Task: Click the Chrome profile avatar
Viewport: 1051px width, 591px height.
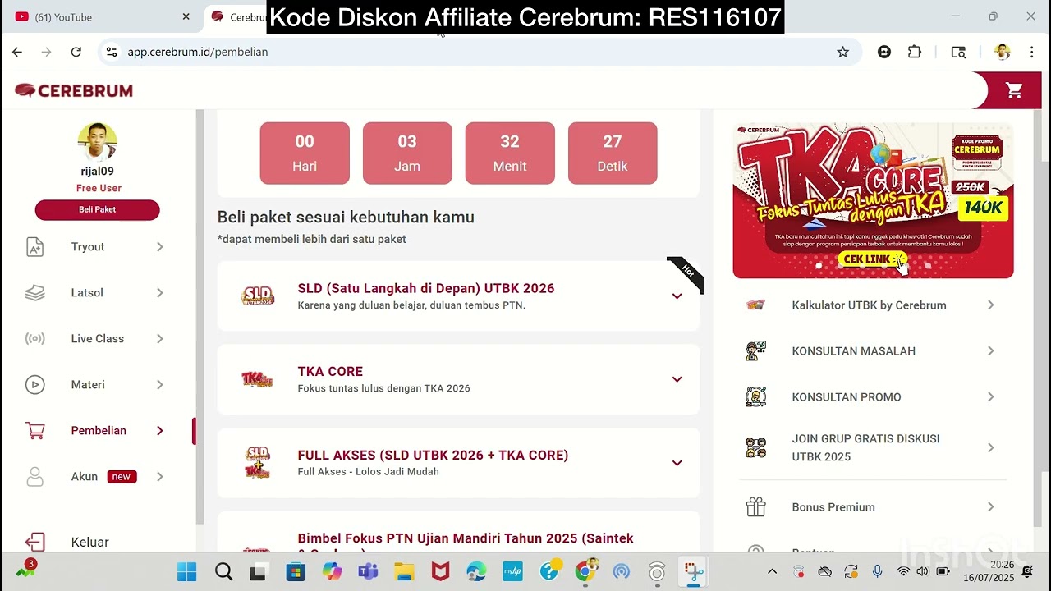Action: tap(1002, 52)
